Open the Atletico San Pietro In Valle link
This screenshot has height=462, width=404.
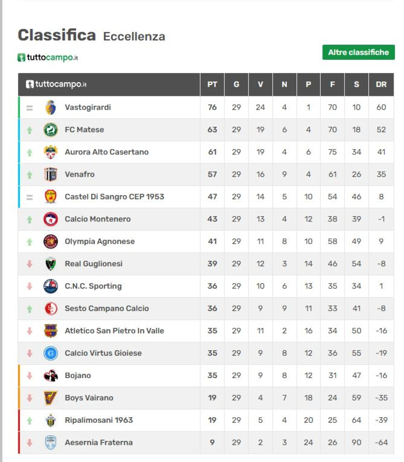click(x=115, y=331)
